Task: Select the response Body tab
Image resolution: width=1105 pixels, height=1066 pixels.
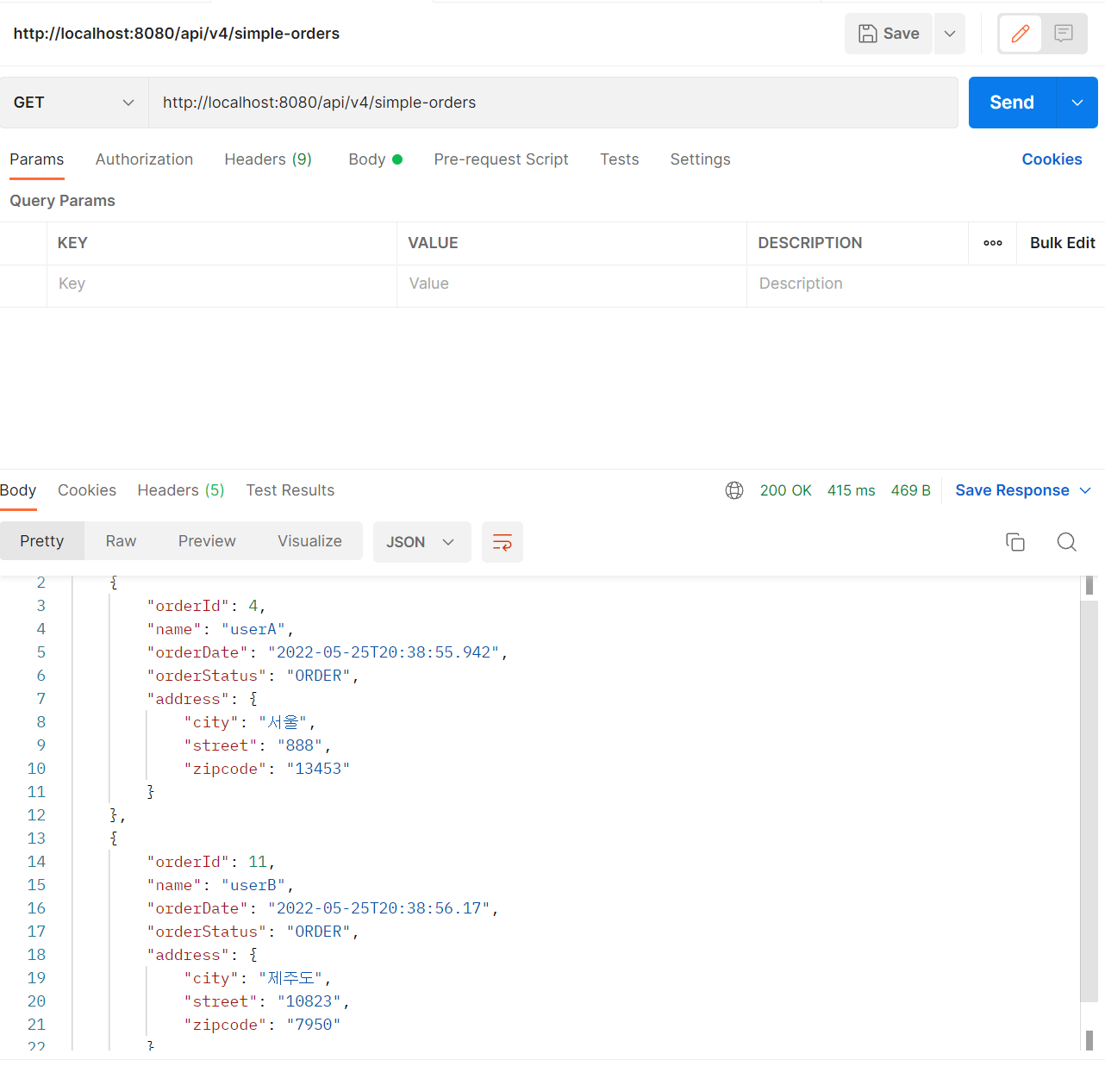Action: pos(18,490)
